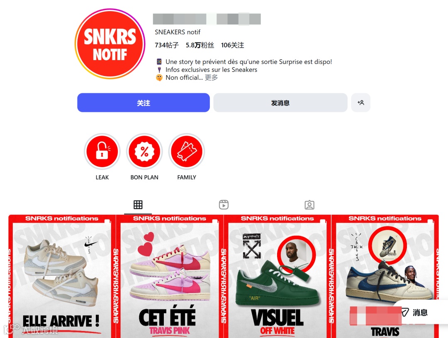
Task: Switch to the posts grid tab
Action: point(138,204)
